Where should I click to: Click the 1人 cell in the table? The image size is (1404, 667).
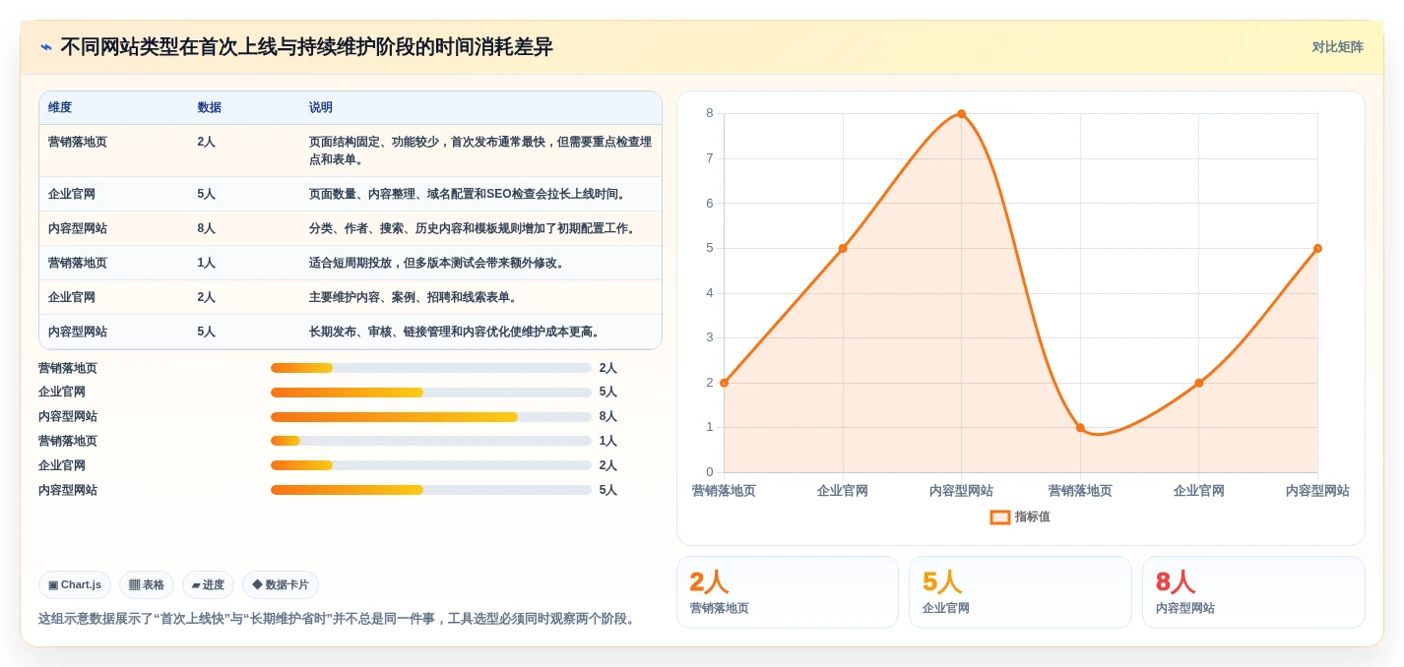pyautogui.click(x=206, y=263)
